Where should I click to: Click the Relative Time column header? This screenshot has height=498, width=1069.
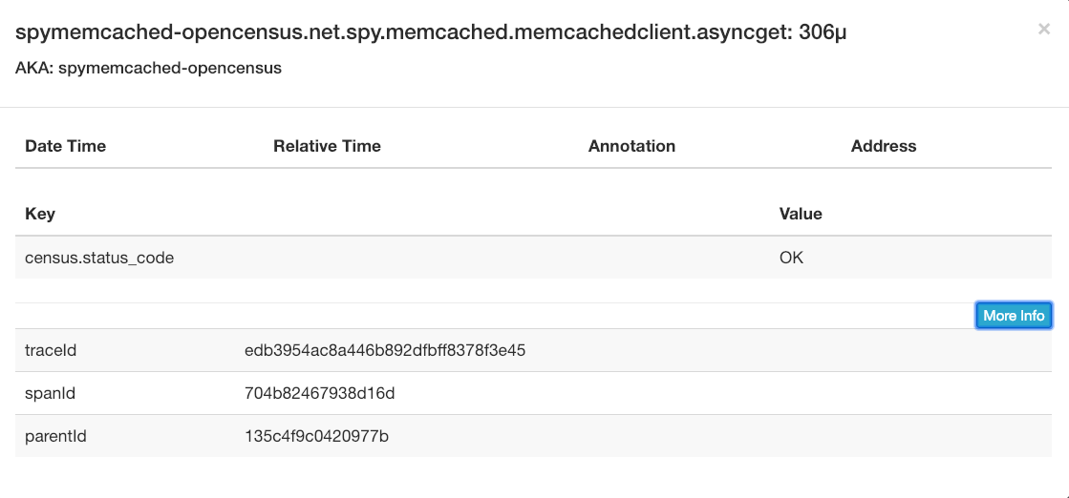328,146
